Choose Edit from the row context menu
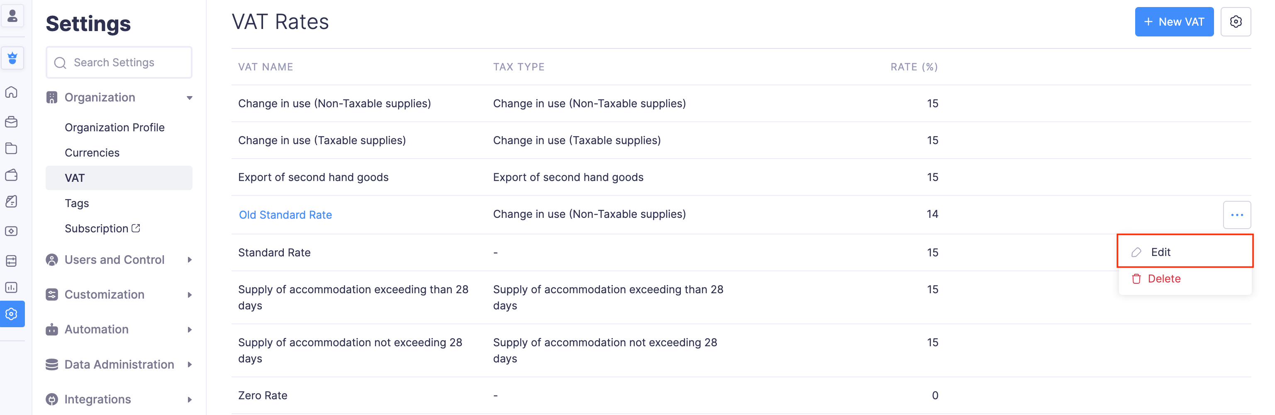Screen dimensions: 1275x415 (x=1160, y=252)
